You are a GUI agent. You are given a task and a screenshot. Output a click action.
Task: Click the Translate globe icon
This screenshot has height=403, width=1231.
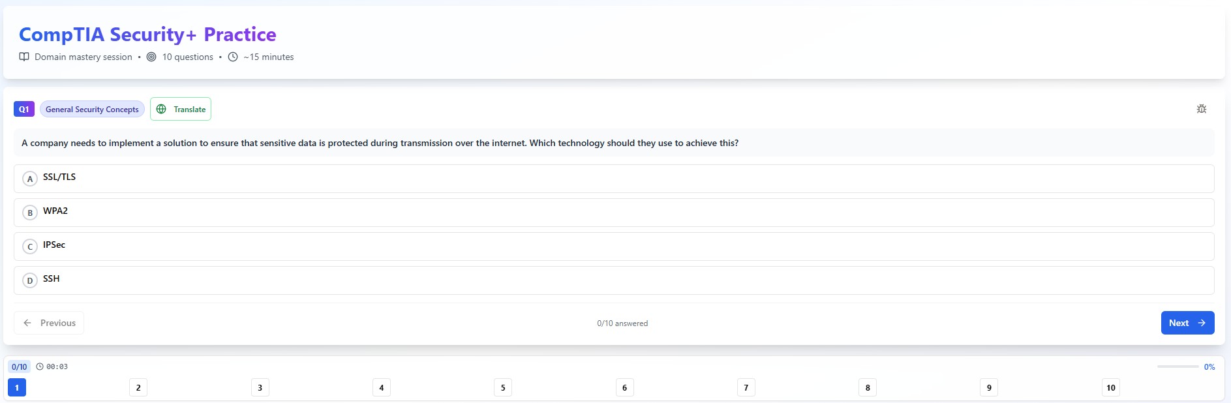pos(161,109)
